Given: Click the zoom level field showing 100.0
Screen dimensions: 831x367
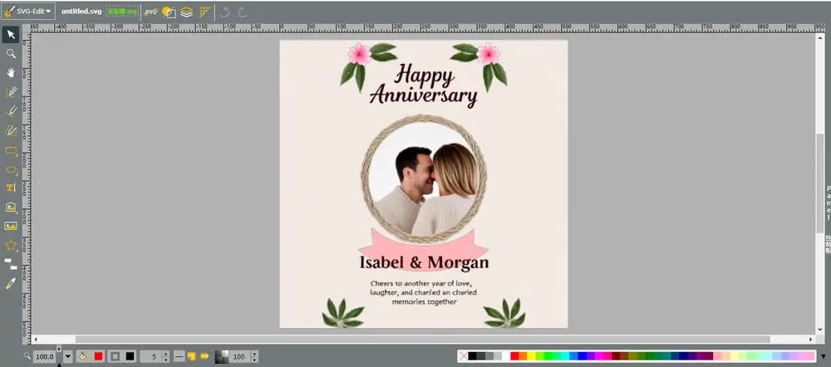Looking at the screenshot, I should [x=45, y=357].
